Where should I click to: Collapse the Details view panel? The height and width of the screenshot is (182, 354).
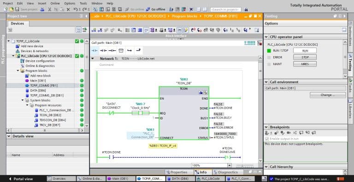pos(9,136)
